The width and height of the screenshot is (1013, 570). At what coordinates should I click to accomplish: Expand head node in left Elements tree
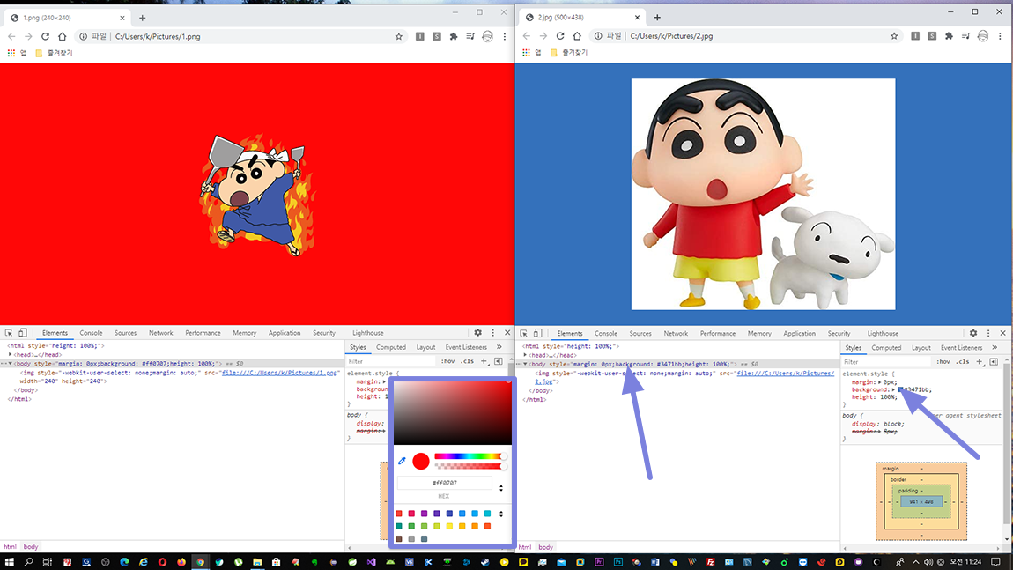pyautogui.click(x=11, y=355)
